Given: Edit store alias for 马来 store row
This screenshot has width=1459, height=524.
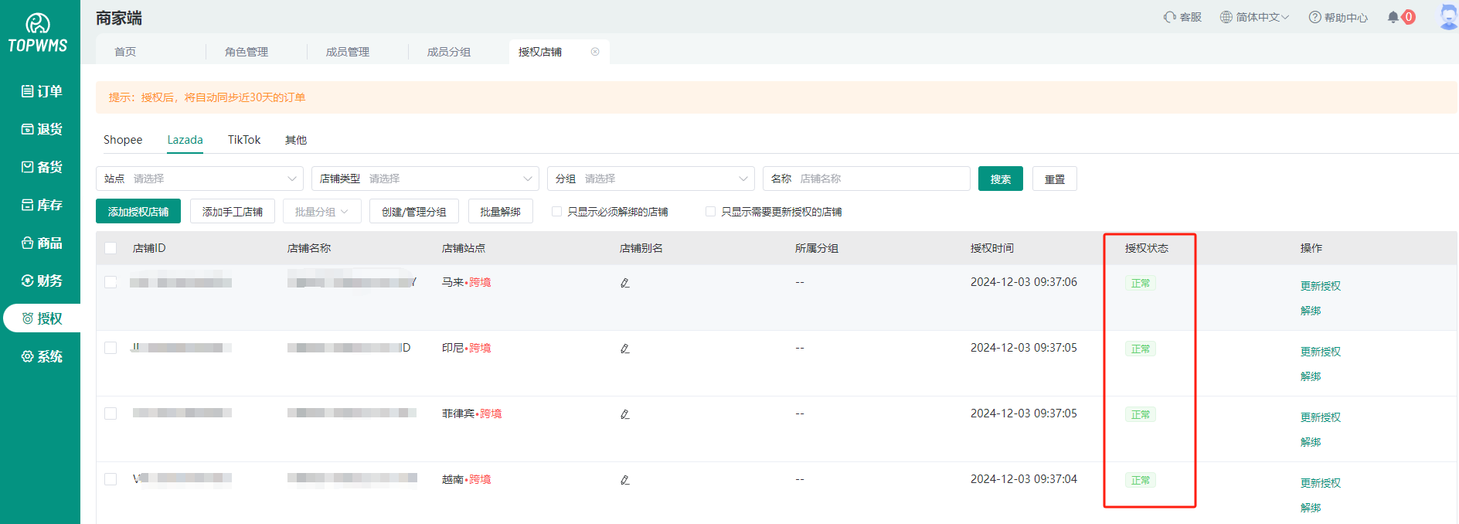Looking at the screenshot, I should click(x=624, y=283).
